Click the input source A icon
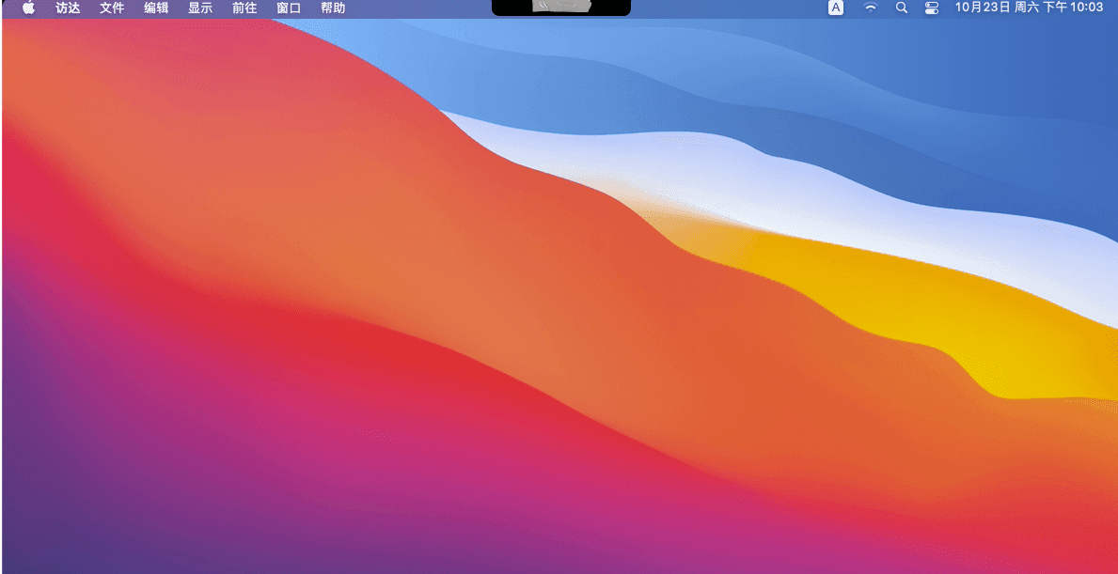The width and height of the screenshot is (1118, 574). (836, 8)
